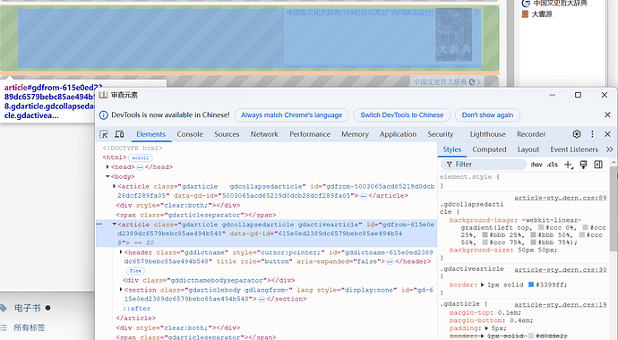618x340 pixels.
Task: Open the Layout tab
Action: (x=528, y=149)
